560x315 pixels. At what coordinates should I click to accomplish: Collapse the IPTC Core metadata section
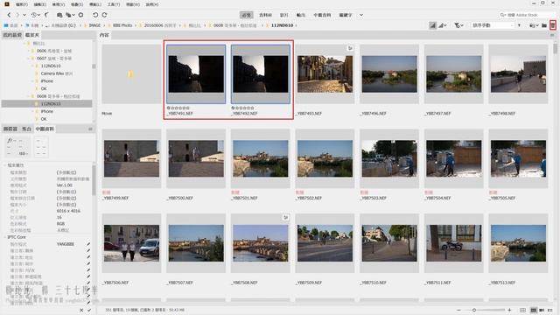[5, 237]
